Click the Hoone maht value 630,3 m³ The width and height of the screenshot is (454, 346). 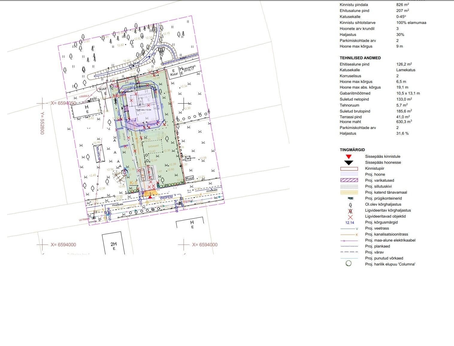(x=404, y=122)
